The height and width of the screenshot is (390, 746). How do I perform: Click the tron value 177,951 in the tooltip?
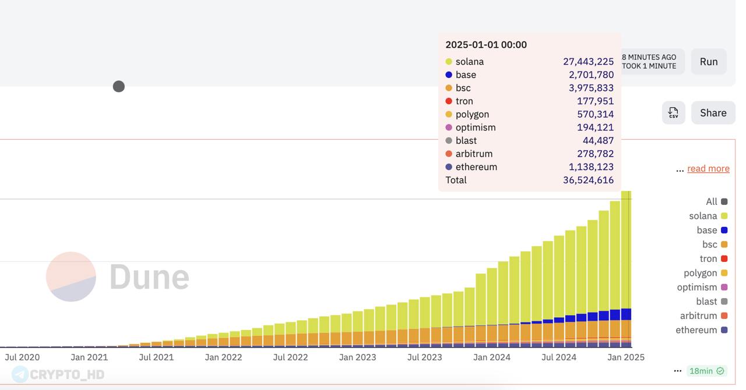pos(595,101)
